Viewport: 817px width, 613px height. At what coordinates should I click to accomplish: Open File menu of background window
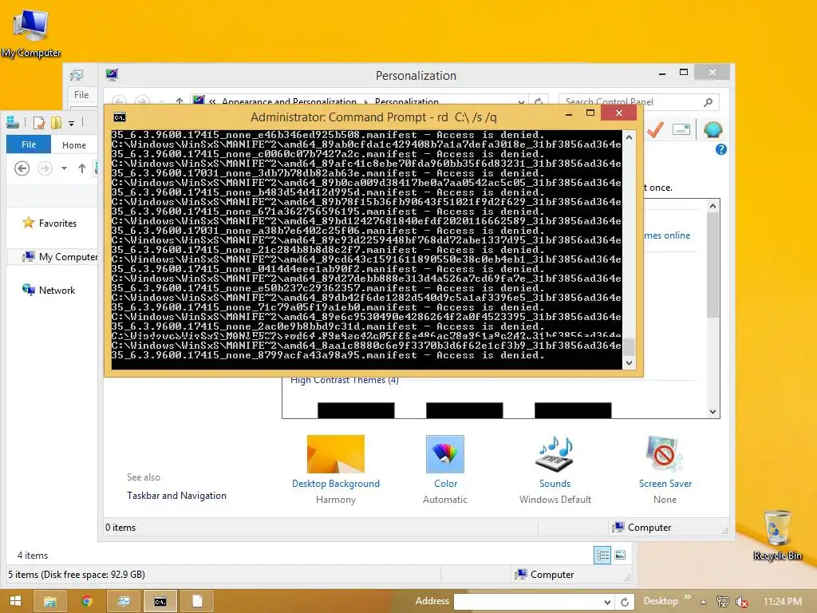[82, 95]
